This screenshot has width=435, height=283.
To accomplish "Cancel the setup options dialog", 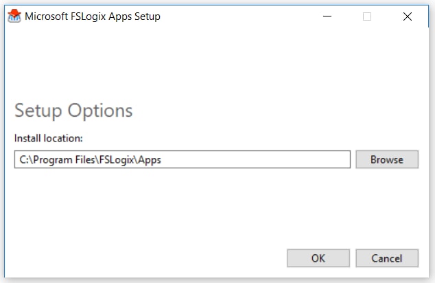I will coord(386,258).
